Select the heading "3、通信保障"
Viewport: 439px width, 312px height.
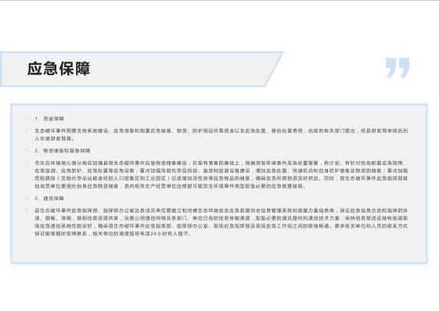pos(49,199)
